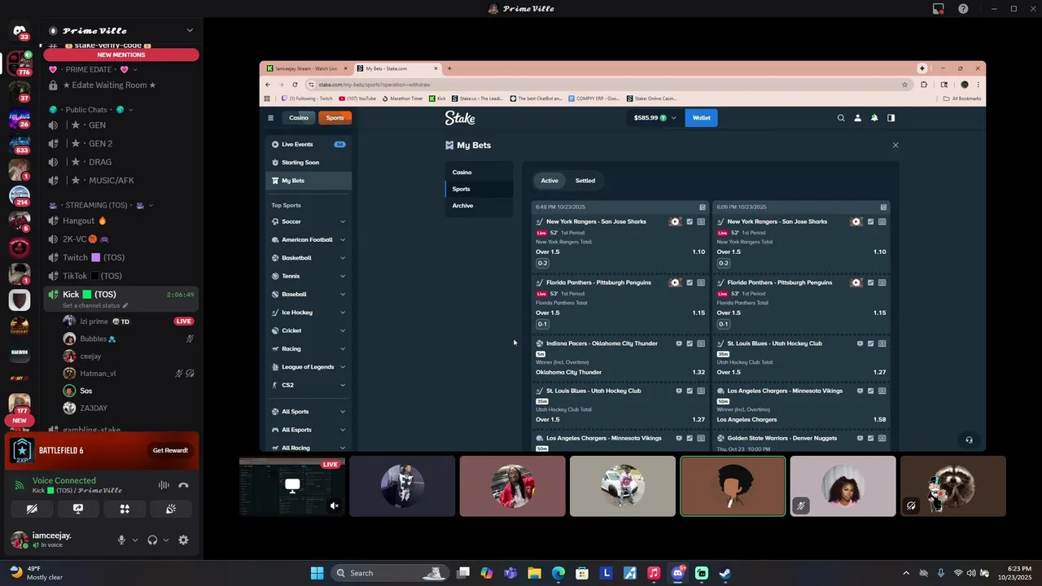Open the Stake hamburger menu
The width and height of the screenshot is (1042, 586).
271,118
